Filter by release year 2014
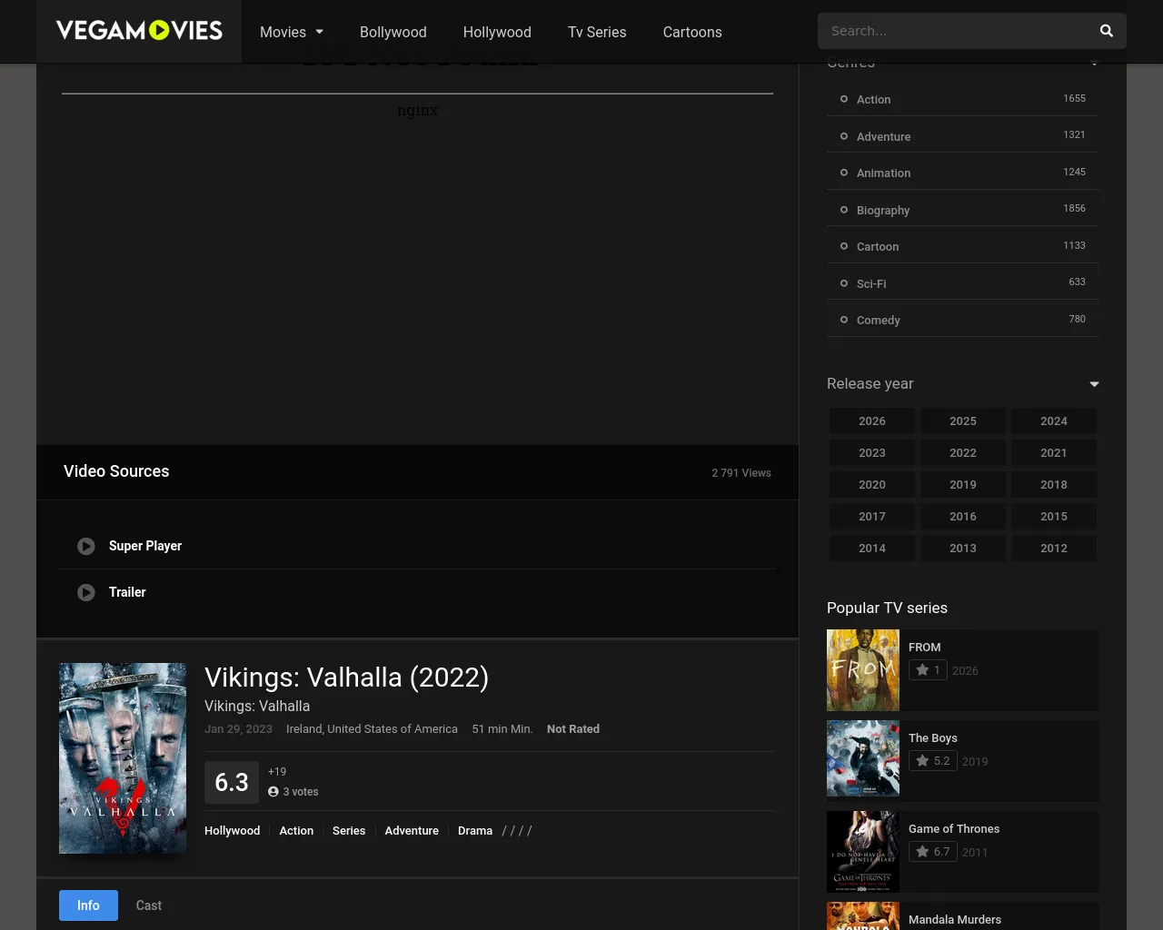The width and height of the screenshot is (1163, 930). [x=872, y=549]
